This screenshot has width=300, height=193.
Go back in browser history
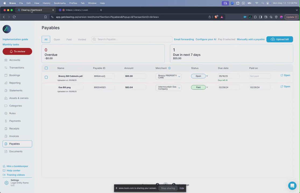4,17
